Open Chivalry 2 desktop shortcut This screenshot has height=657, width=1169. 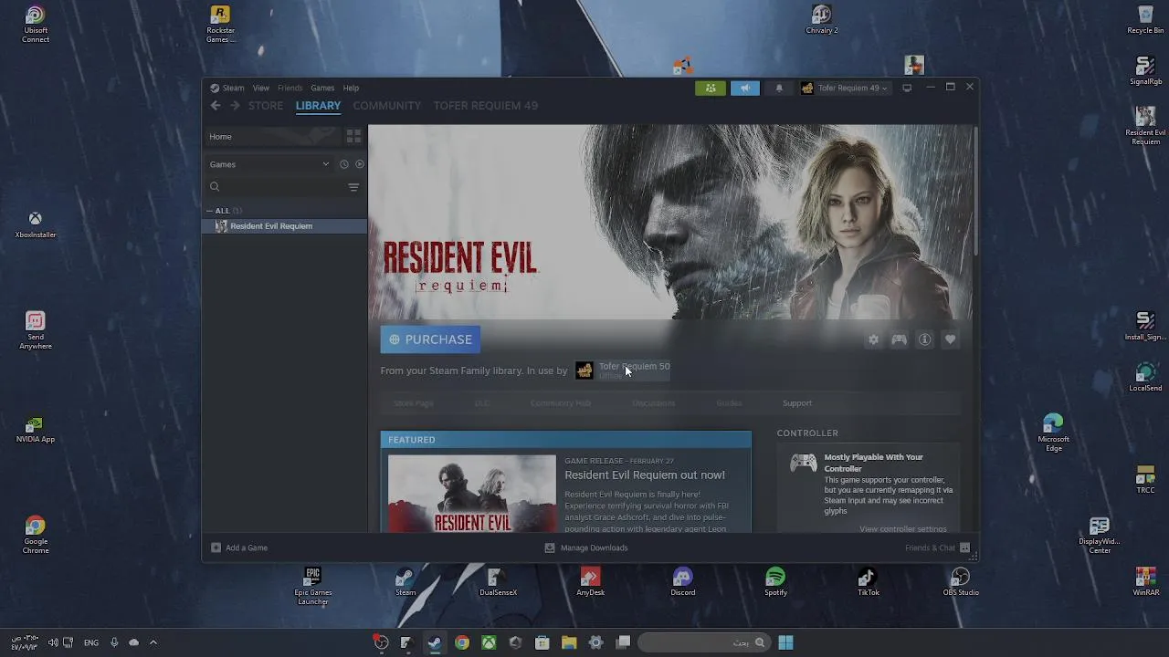pyautogui.click(x=821, y=20)
